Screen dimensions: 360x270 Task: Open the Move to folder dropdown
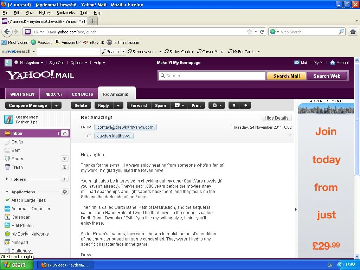(179, 105)
